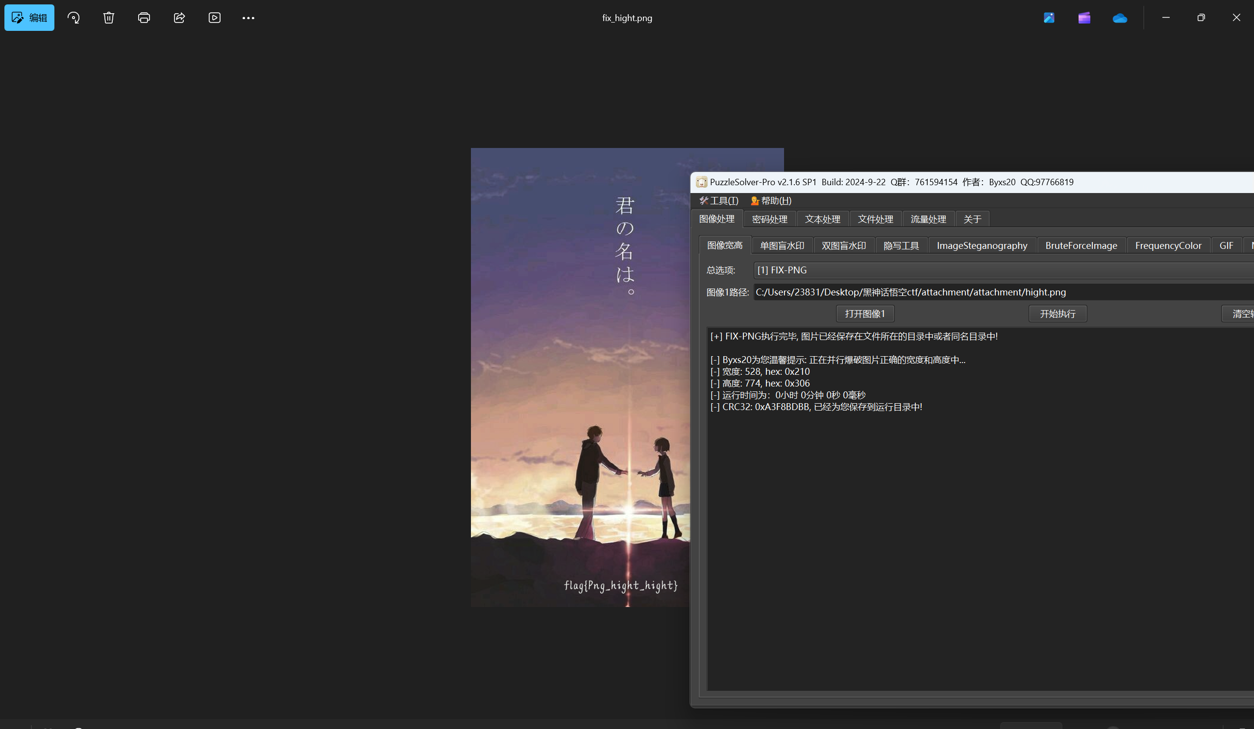Print the image using the printer icon
Screen dimensions: 1254x729
coord(144,18)
